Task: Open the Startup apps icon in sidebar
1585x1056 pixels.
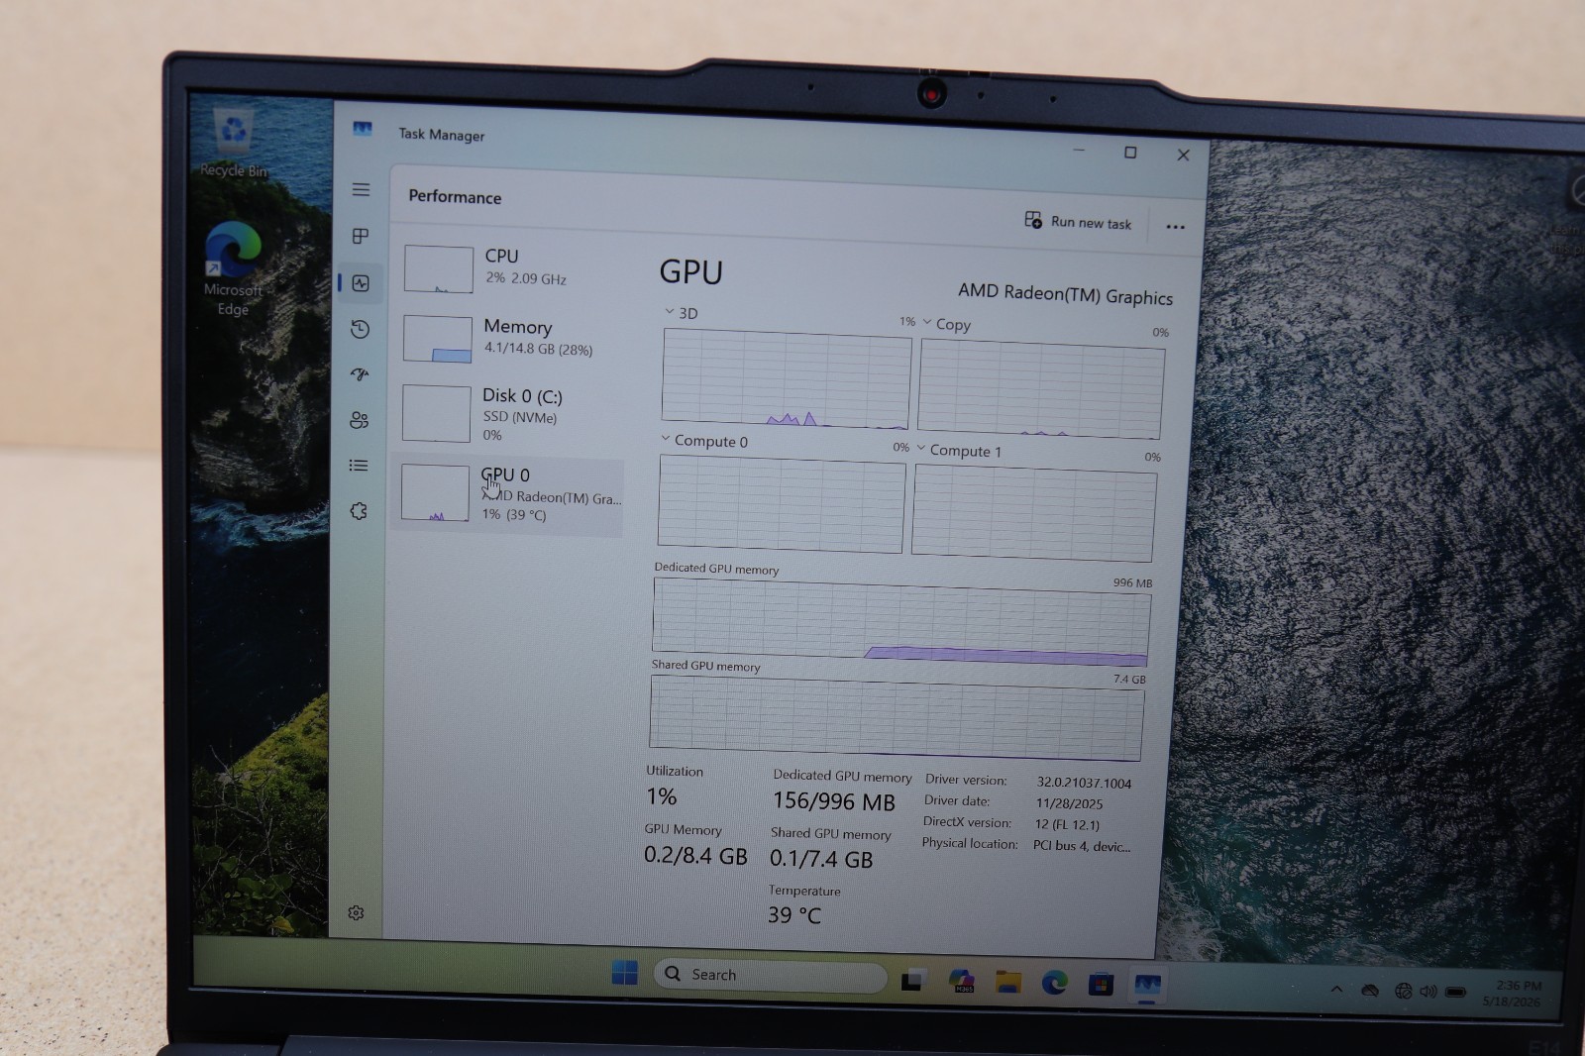Action: 360,374
